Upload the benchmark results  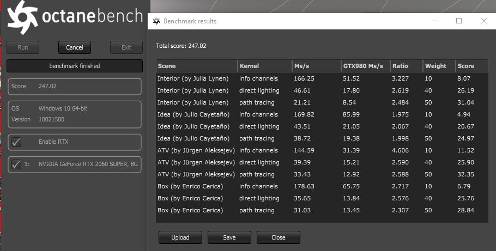tap(180, 237)
